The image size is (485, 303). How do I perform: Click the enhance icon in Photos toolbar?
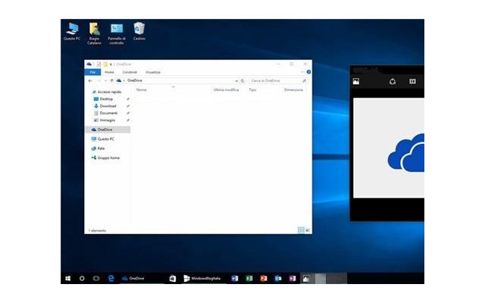click(393, 81)
